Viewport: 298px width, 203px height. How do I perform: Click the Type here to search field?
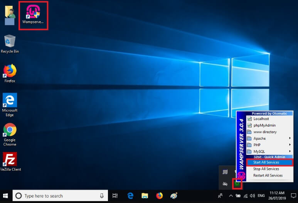[x=60, y=196]
